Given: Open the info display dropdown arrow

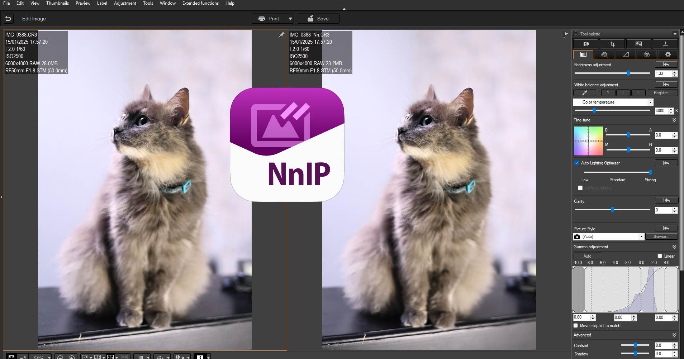Looking at the screenshot, I should point(208,357).
